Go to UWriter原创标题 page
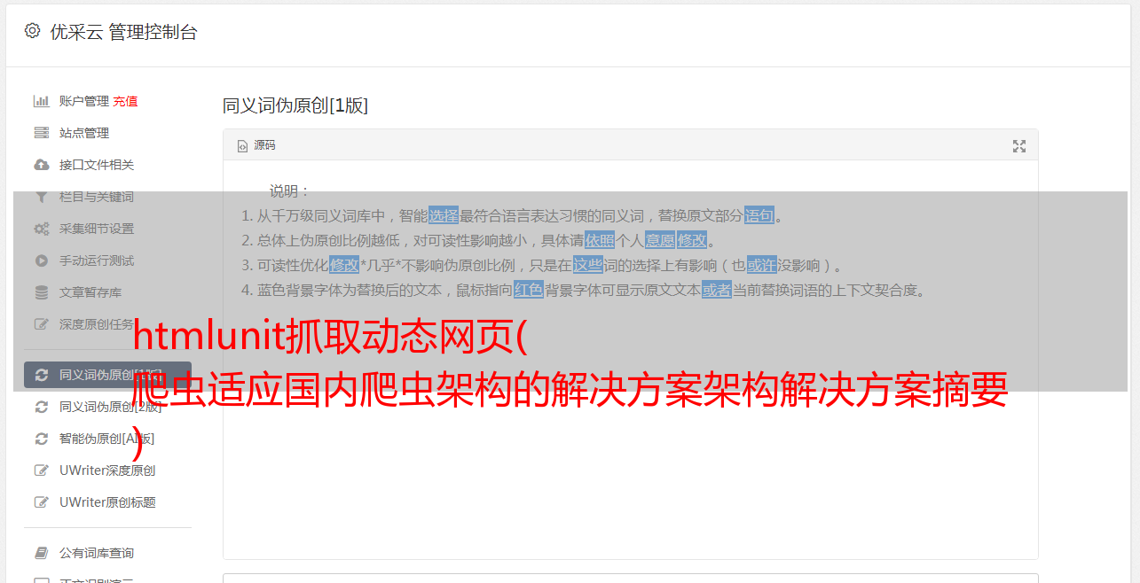 point(107,502)
